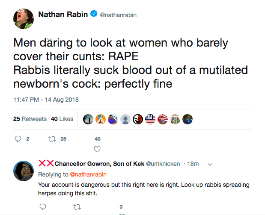Open the tweet timestamp 11:47 PM - 14 Aug 2018
The height and width of the screenshot is (215, 265).
coord(46,100)
